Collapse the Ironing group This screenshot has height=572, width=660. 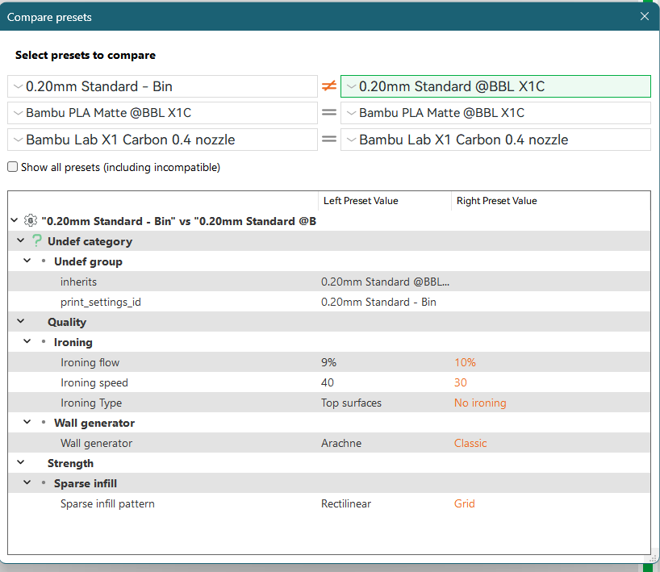tap(27, 341)
